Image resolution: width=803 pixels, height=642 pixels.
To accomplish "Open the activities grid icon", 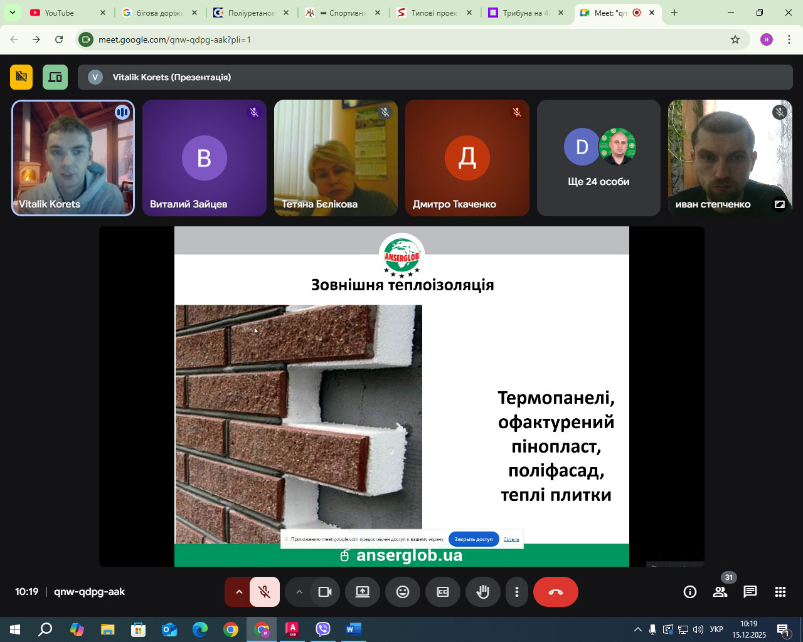I will 780,592.
